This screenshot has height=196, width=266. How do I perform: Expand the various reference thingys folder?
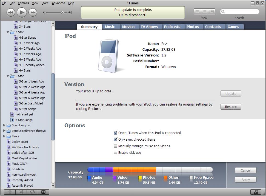4,131
